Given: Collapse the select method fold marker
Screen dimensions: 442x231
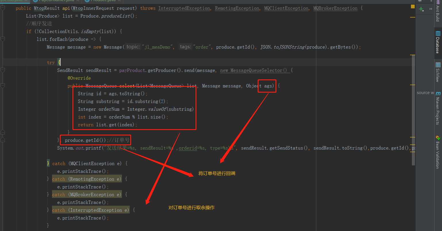Looking at the screenshot, I should click(3, 86).
